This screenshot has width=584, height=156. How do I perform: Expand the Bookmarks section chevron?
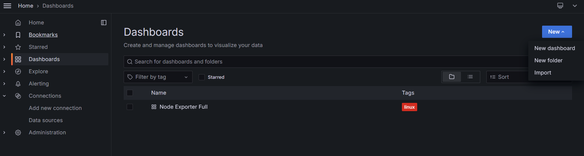pos(4,35)
